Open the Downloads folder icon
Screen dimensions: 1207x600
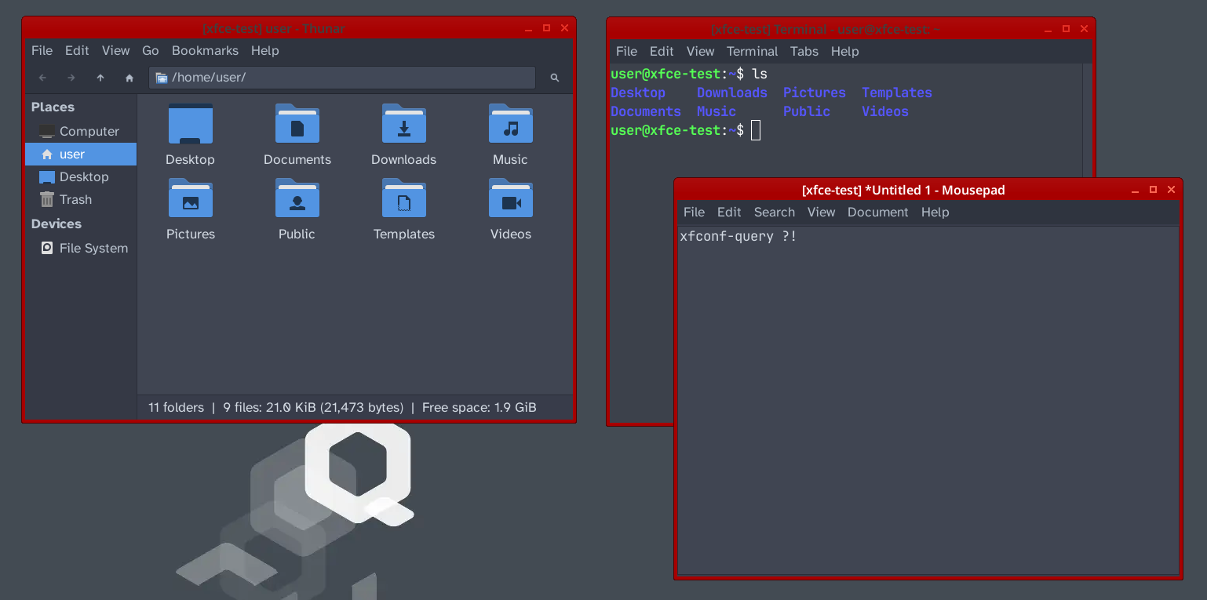point(404,125)
